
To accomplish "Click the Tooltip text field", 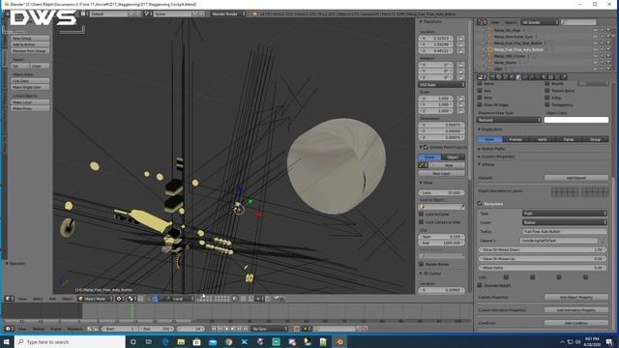I will [564, 232].
